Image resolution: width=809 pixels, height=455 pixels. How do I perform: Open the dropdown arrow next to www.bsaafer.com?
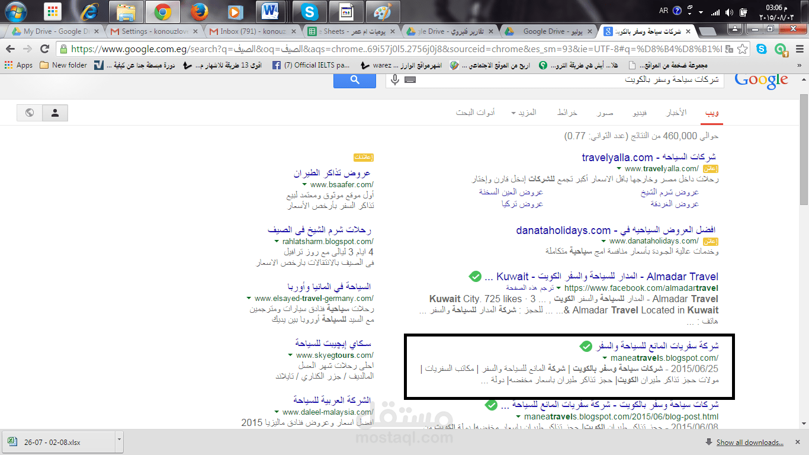tap(305, 185)
